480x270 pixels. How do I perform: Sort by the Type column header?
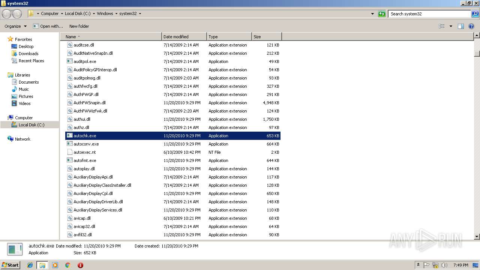(229, 37)
